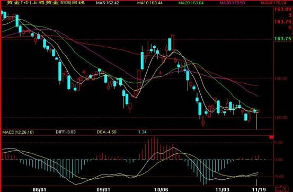Select the purple MA30:170.50 indicator label
Screen dimensions: 293x192
coord(232,3)
